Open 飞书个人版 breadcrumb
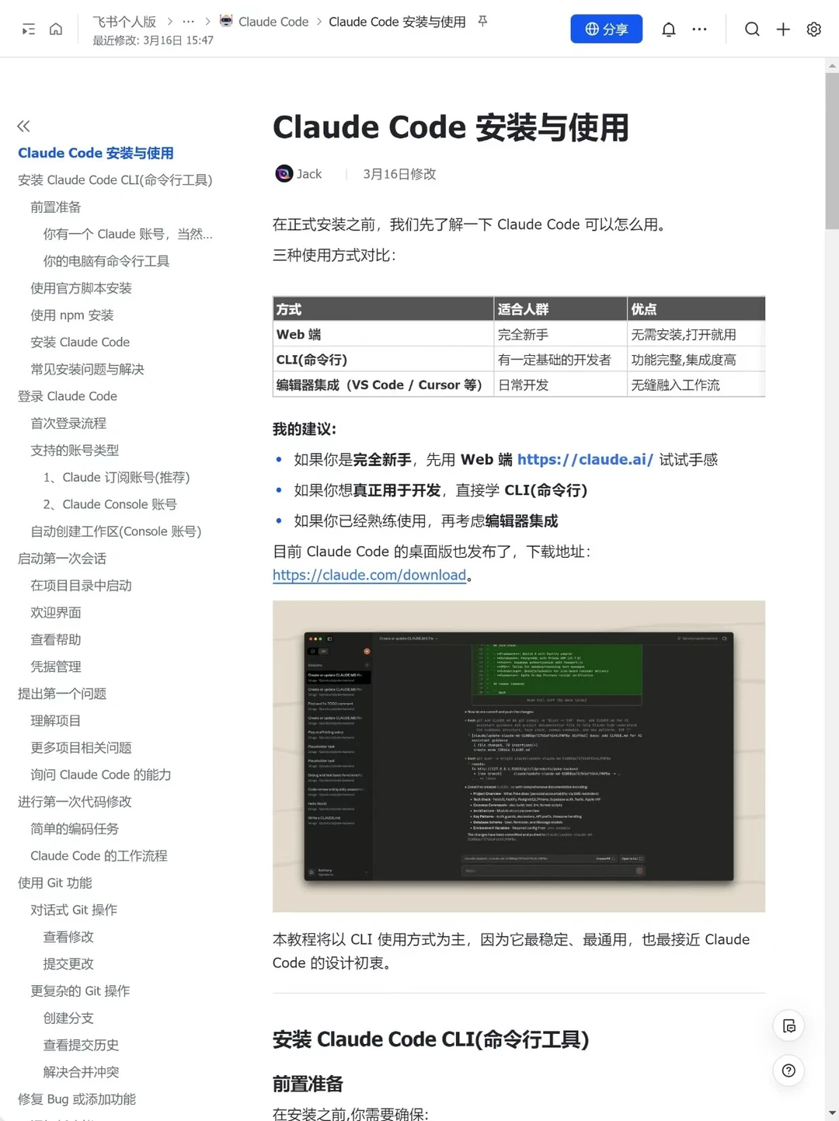839x1121 pixels. [x=124, y=22]
